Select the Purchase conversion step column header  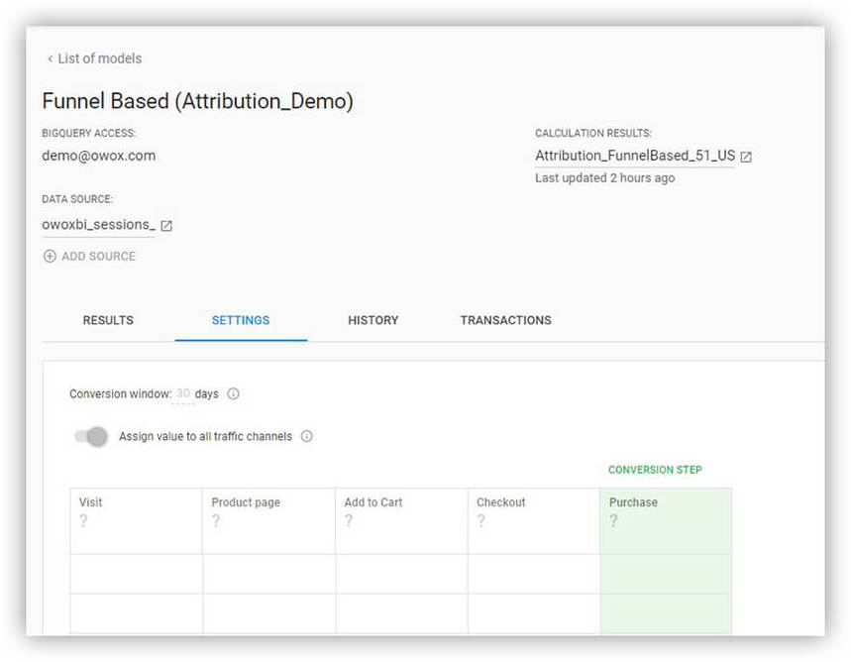tap(633, 502)
